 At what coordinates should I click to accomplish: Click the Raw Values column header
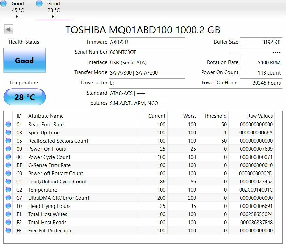click(x=260, y=116)
